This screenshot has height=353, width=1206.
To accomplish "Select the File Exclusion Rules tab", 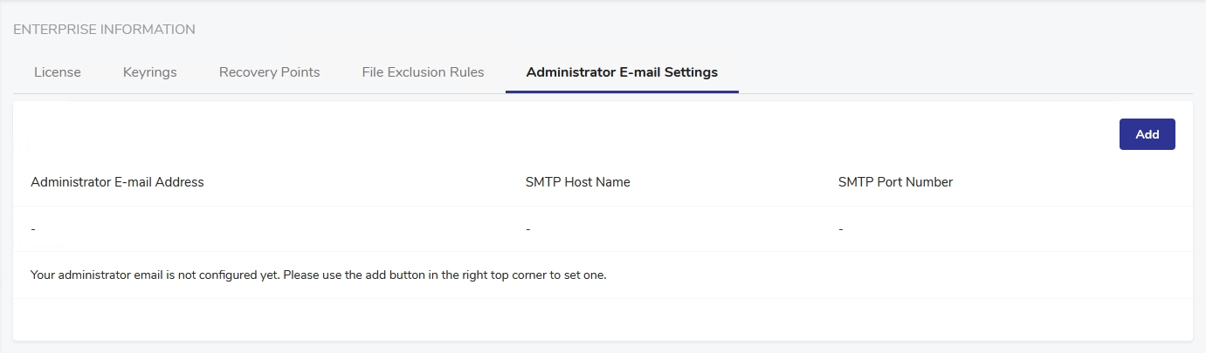I will [423, 72].
